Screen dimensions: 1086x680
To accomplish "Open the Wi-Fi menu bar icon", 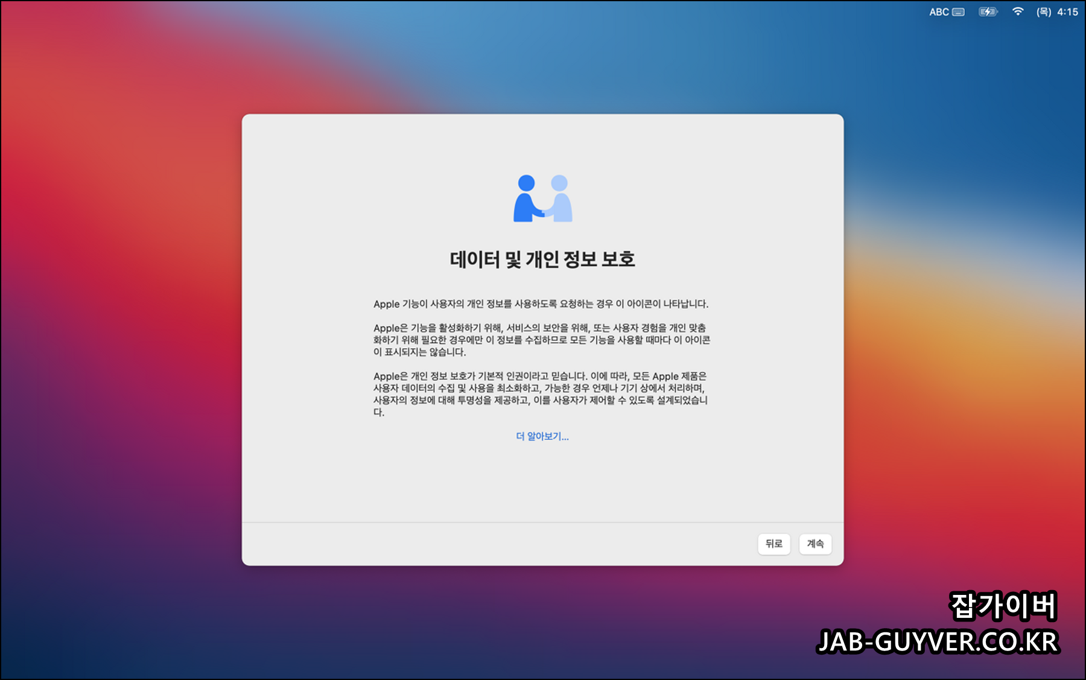I will (x=1018, y=11).
